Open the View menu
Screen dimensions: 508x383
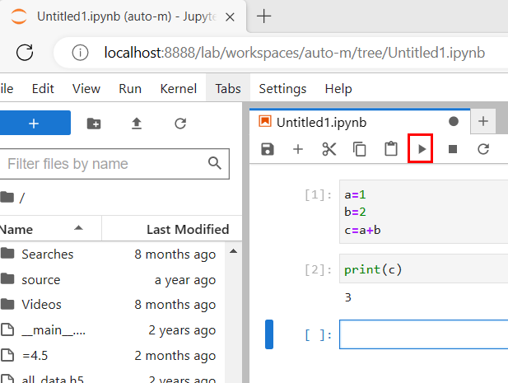click(x=86, y=88)
